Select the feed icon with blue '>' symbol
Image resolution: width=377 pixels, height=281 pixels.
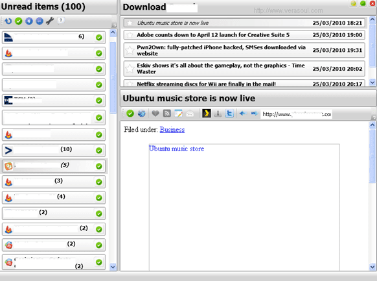click(x=8, y=151)
